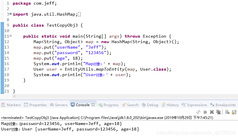Click the "password" string literal on line 14
Image resolution: width=238 pixels, height=138 pixels.
(x=67, y=53)
